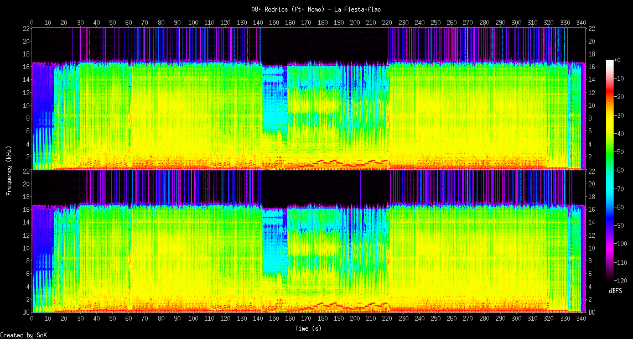Select the 340 mark on the top time axis

point(581,23)
